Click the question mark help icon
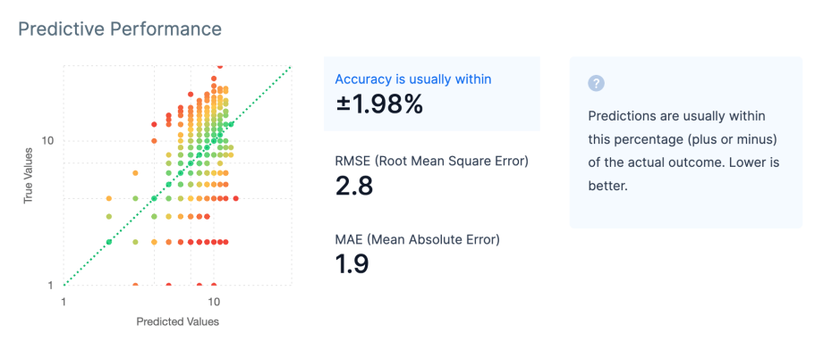The width and height of the screenshot is (823, 341). click(597, 83)
